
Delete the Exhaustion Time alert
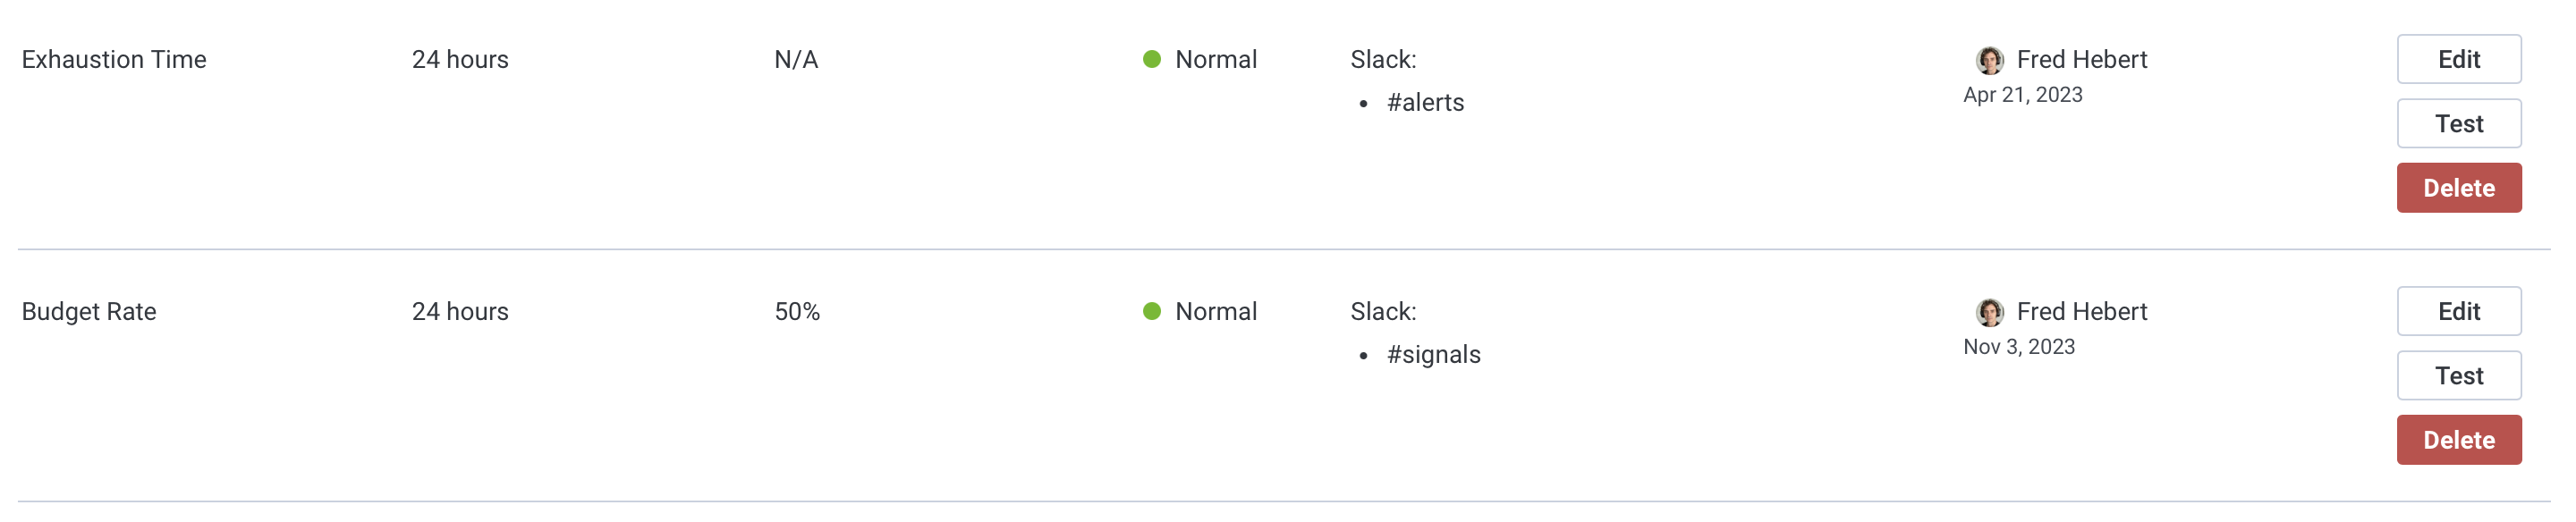click(2459, 188)
